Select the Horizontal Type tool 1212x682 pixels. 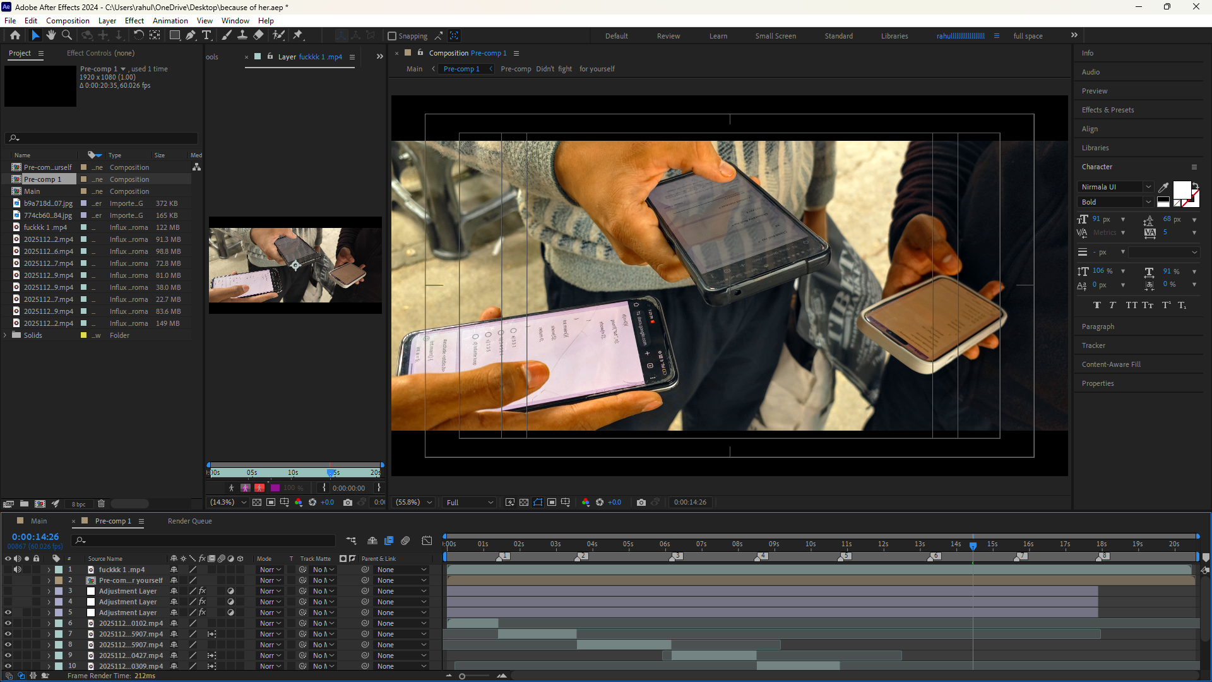[x=206, y=35]
